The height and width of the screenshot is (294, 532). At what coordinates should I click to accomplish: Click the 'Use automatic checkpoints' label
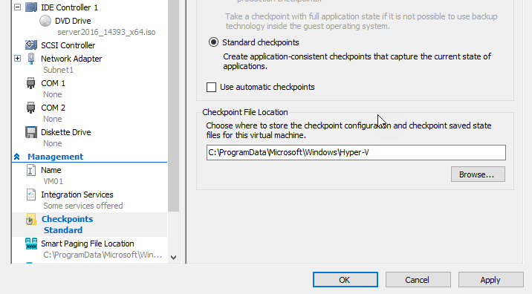pyautogui.click(x=267, y=87)
